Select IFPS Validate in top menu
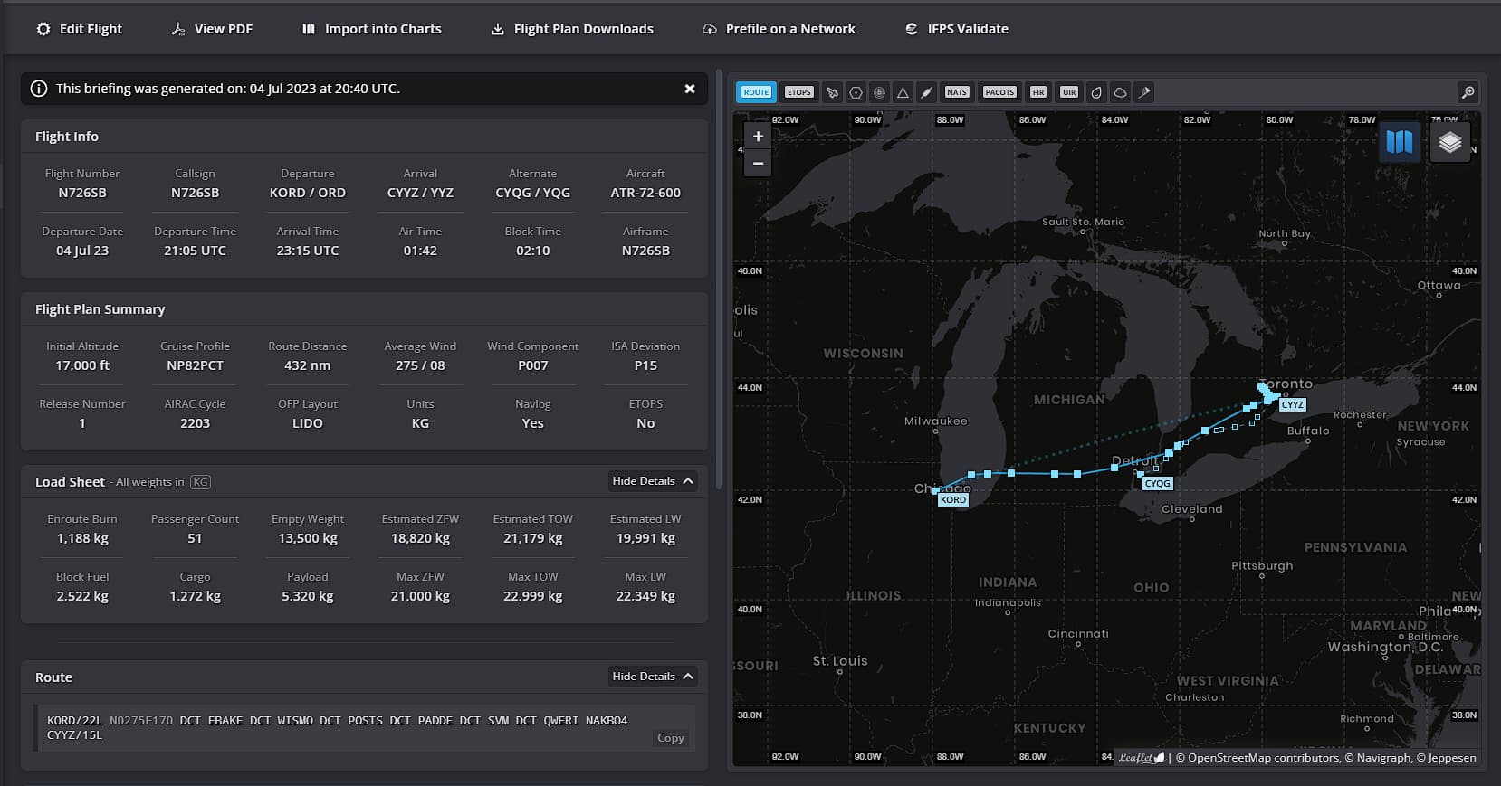Viewport: 1501px width, 786px height. [956, 29]
